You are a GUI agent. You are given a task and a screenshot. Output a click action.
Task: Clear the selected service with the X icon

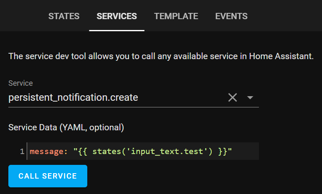click(233, 97)
